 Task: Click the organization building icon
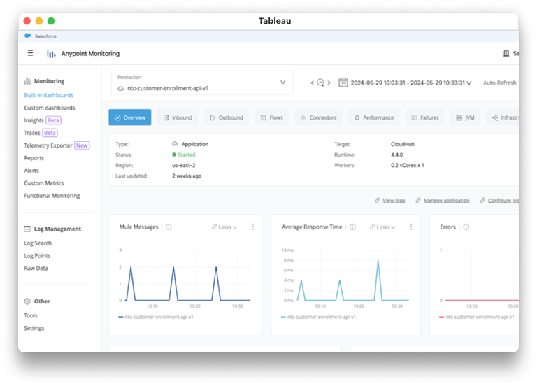506,53
